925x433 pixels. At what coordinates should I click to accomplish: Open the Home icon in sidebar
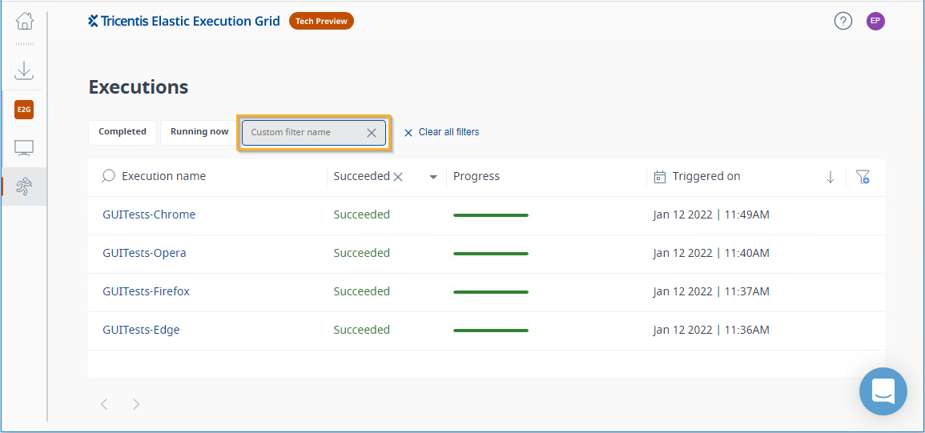[24, 22]
